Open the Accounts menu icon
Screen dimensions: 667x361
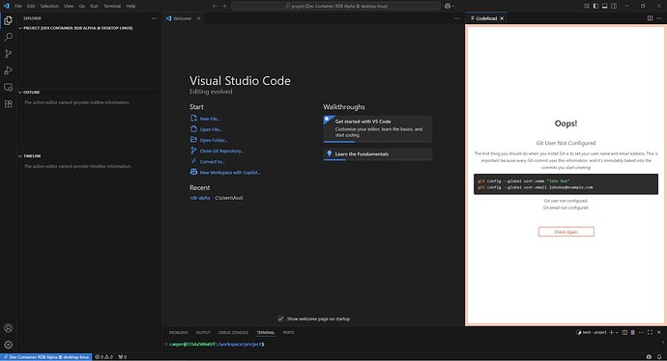(x=8, y=328)
